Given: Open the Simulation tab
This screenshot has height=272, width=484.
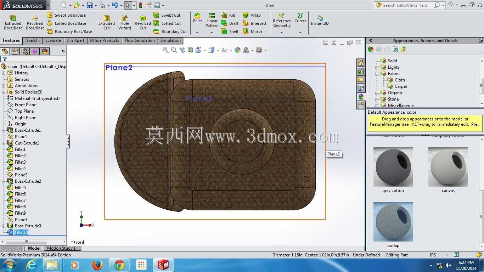Looking at the screenshot, I should coord(170,40).
